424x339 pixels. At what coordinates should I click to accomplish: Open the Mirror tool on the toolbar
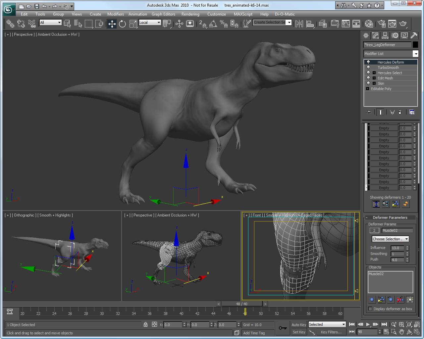point(299,24)
